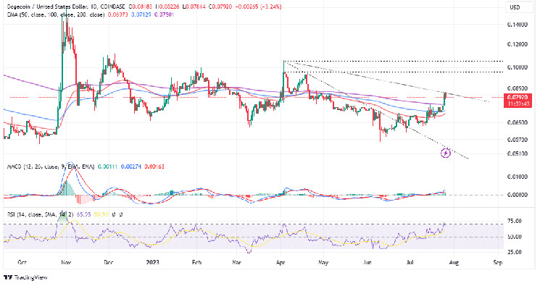Click the purple lightning bolt event icon
This screenshot has width=540, height=286.
(446, 153)
